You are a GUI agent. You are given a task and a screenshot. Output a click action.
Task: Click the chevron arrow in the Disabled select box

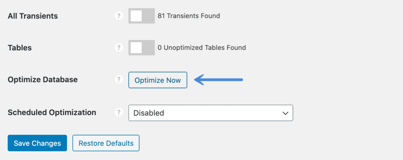[285, 113]
